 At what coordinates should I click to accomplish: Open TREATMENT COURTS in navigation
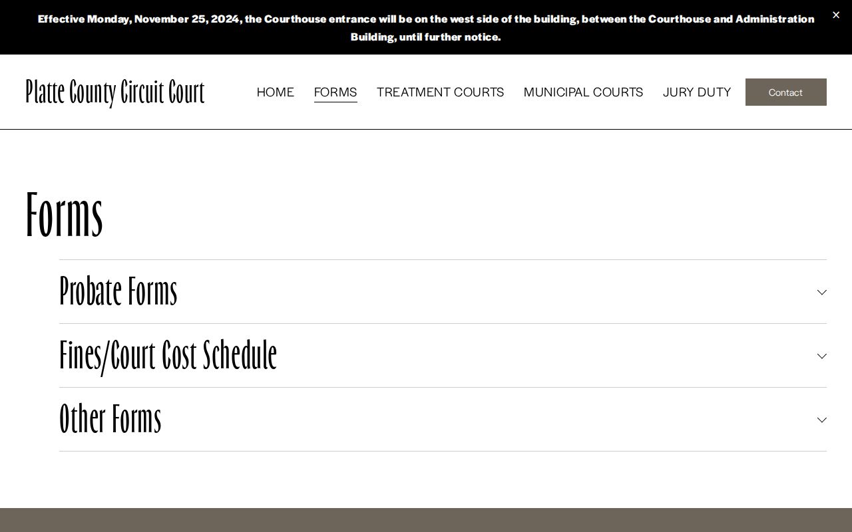pyautogui.click(x=440, y=92)
